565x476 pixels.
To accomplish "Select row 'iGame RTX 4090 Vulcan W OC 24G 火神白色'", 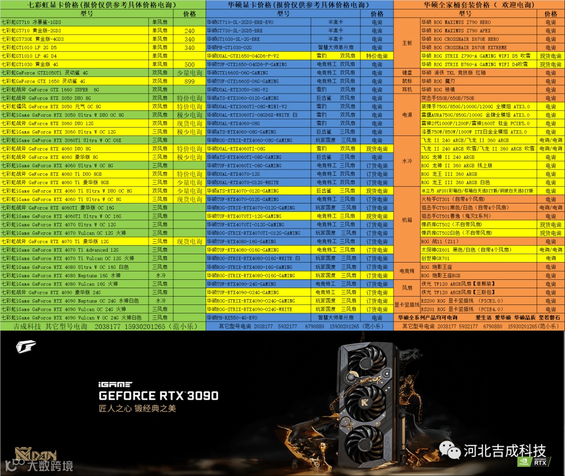I will click(103, 318).
